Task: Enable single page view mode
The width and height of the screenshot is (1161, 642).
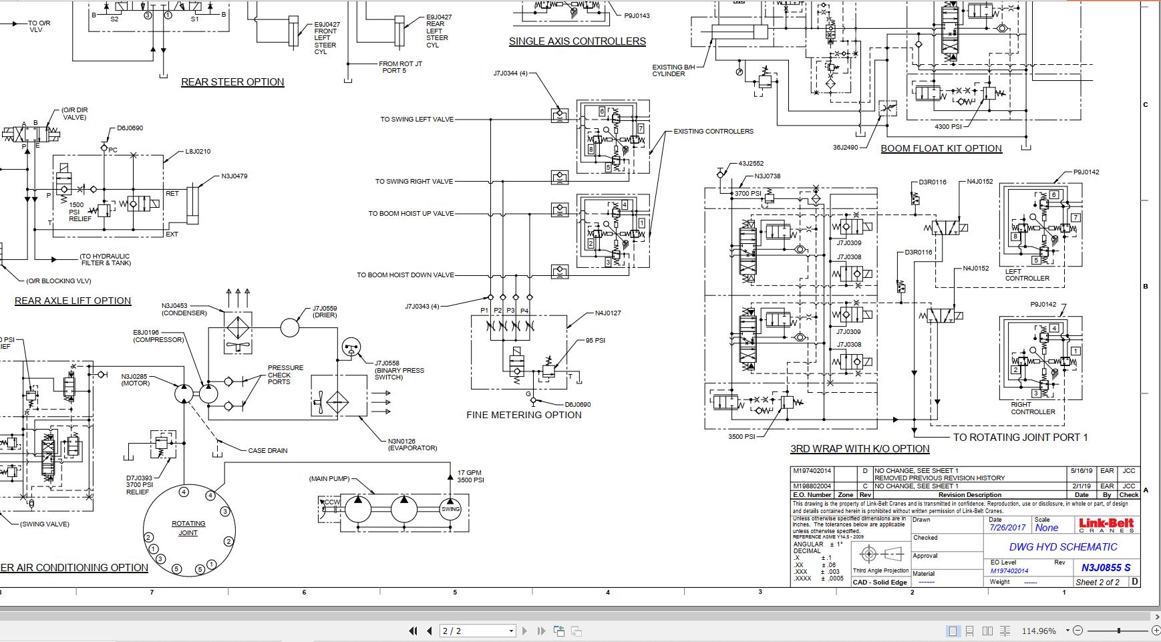Action: [x=953, y=631]
